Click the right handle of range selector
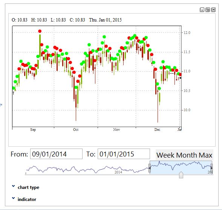 coord(212,168)
